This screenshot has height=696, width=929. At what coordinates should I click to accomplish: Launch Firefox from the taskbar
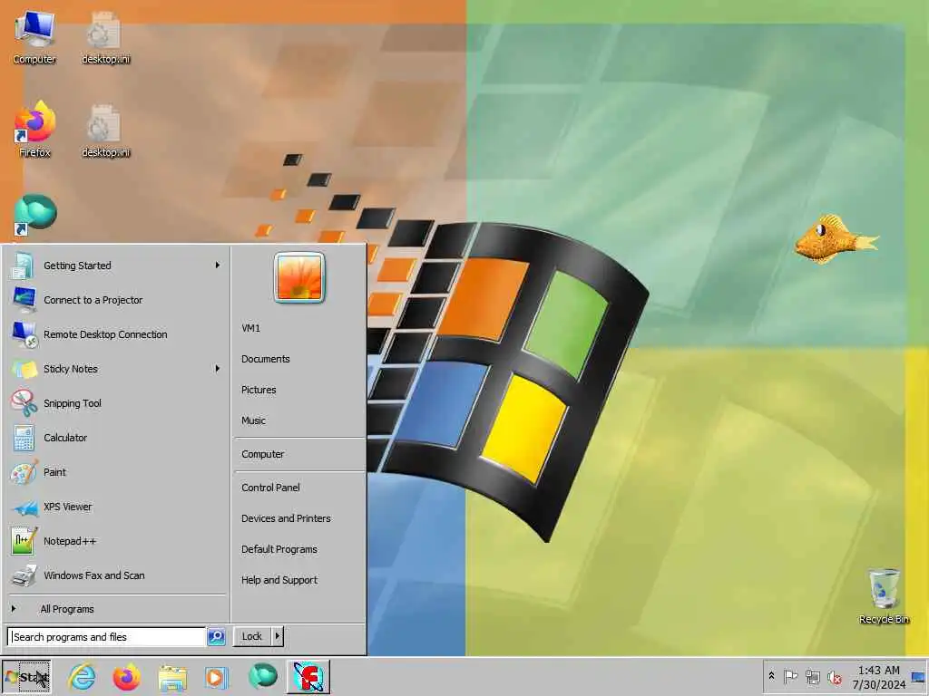click(127, 677)
